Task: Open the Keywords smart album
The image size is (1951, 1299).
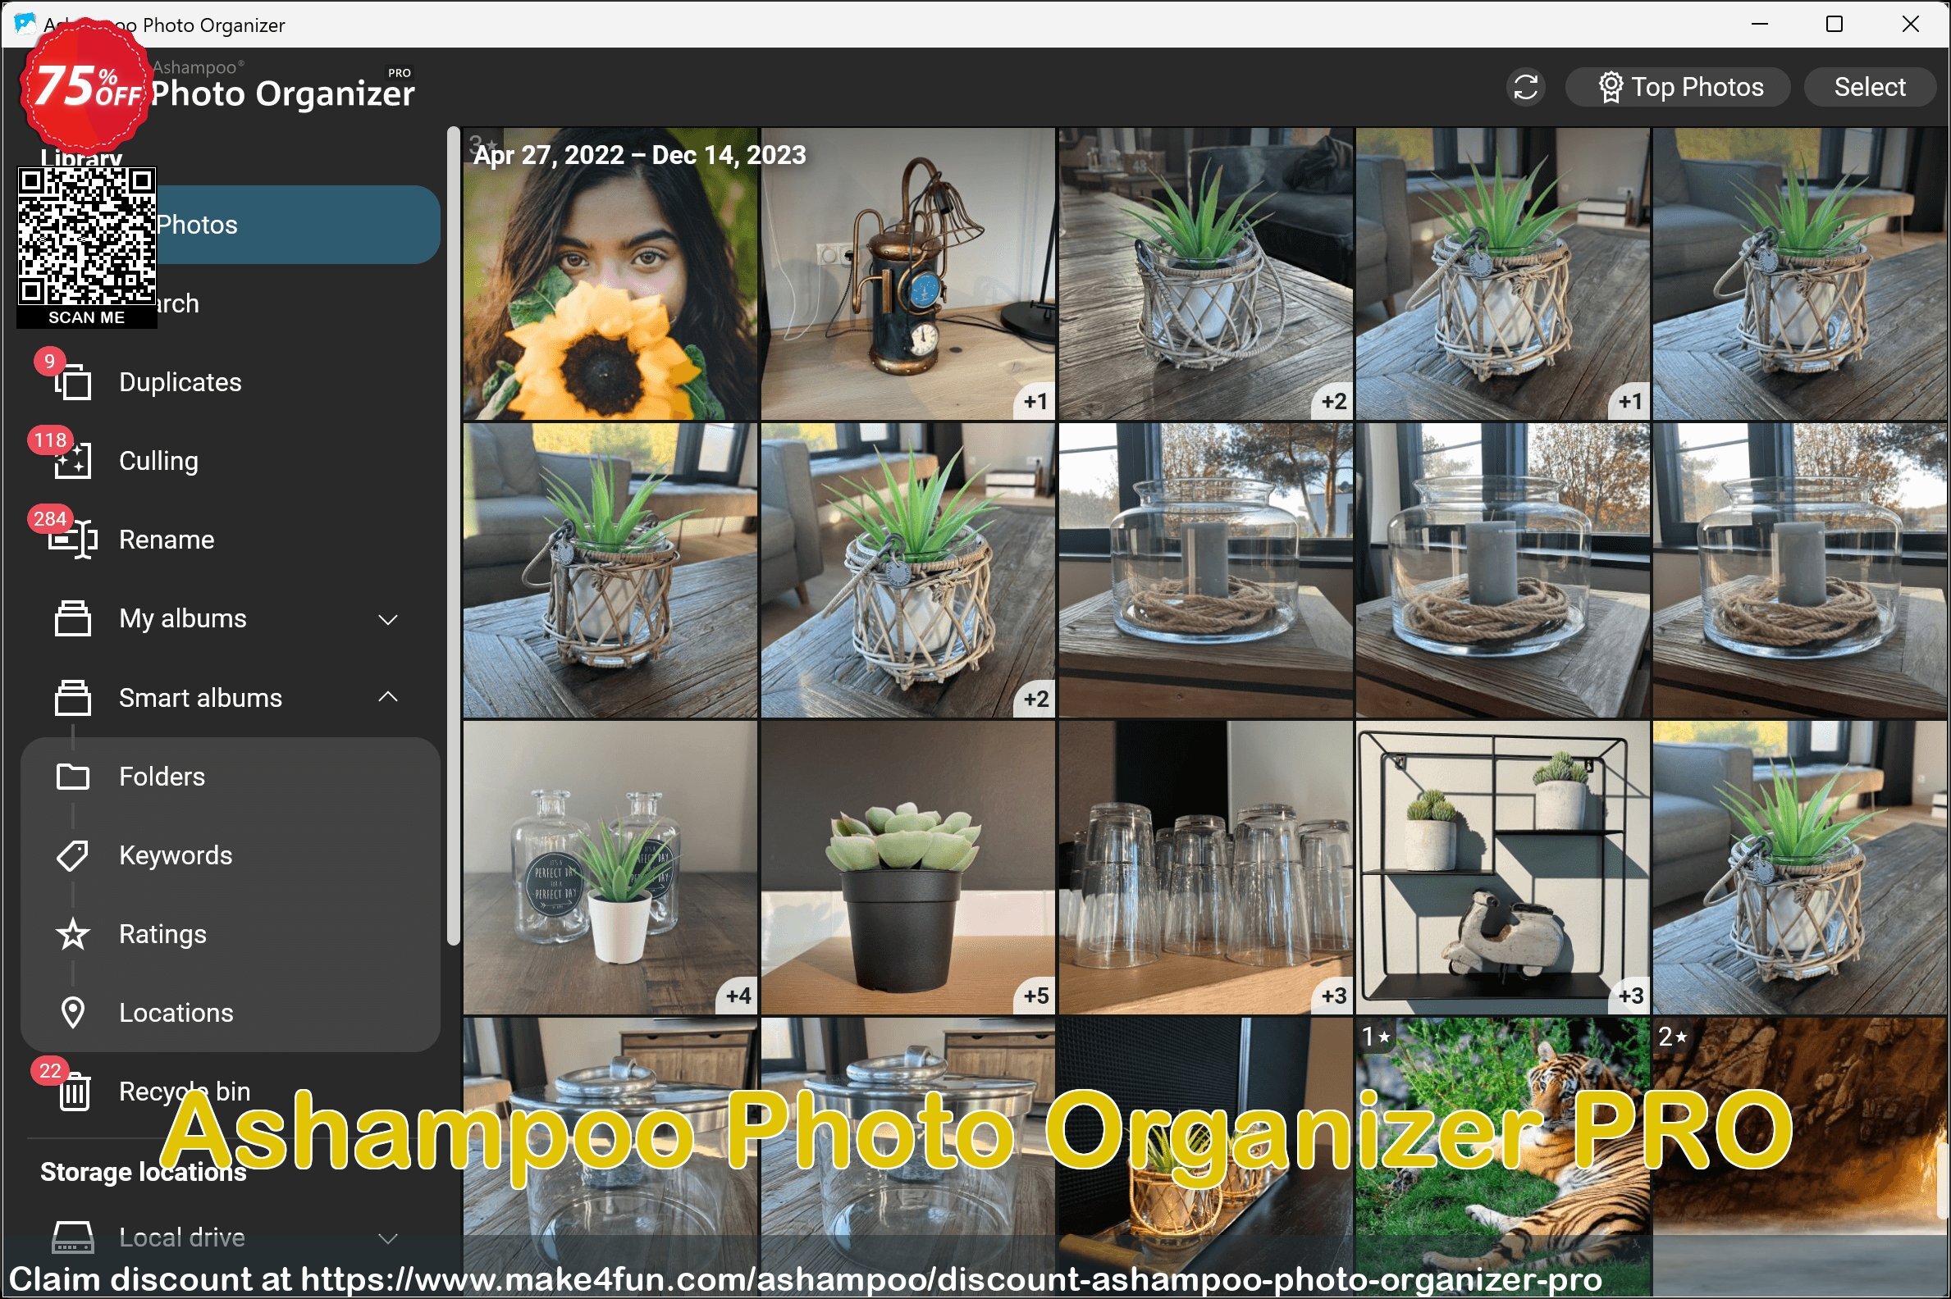Action: [232, 855]
